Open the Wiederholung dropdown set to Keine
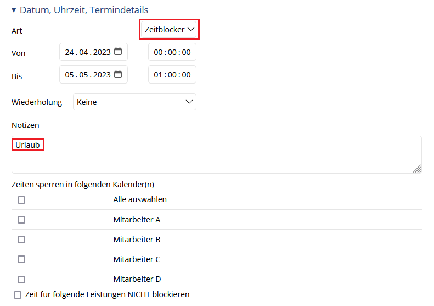This screenshot has width=434, height=306. (134, 102)
